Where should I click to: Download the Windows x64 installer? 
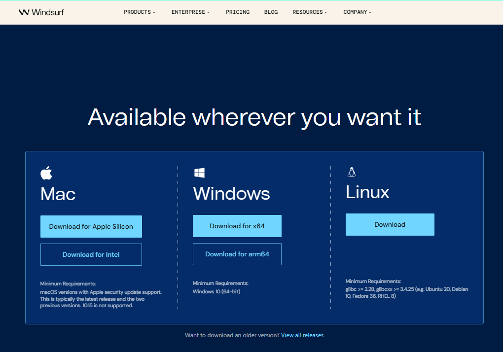tap(237, 226)
